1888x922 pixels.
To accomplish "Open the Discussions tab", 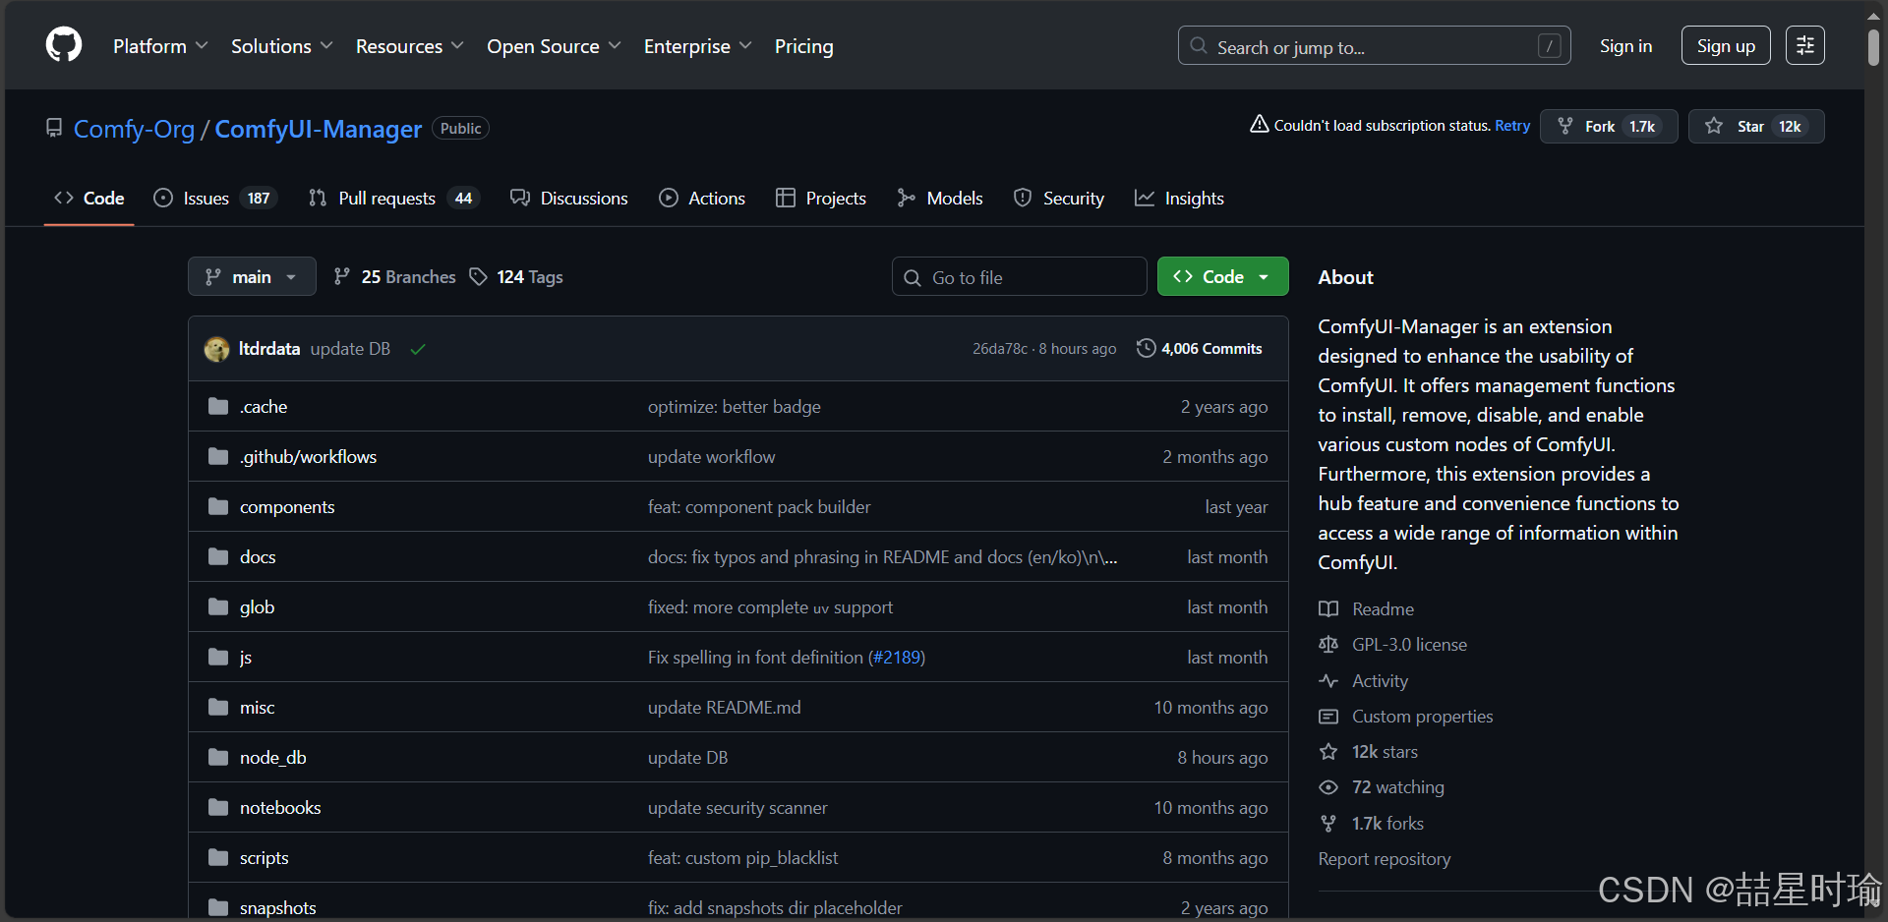I will (568, 198).
